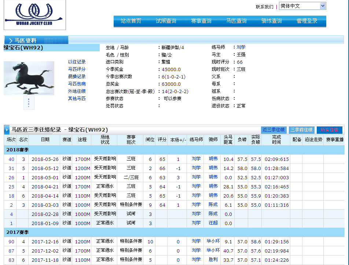Screen dimensions: 349x265
Task: Click trainer 刘学 in horse info
Action: click(241, 47)
